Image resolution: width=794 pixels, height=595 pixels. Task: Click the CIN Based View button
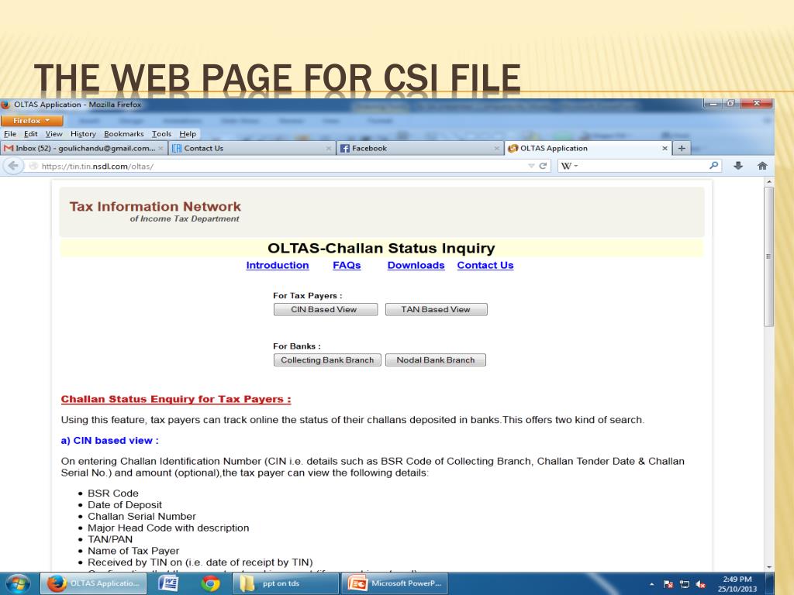[325, 310]
